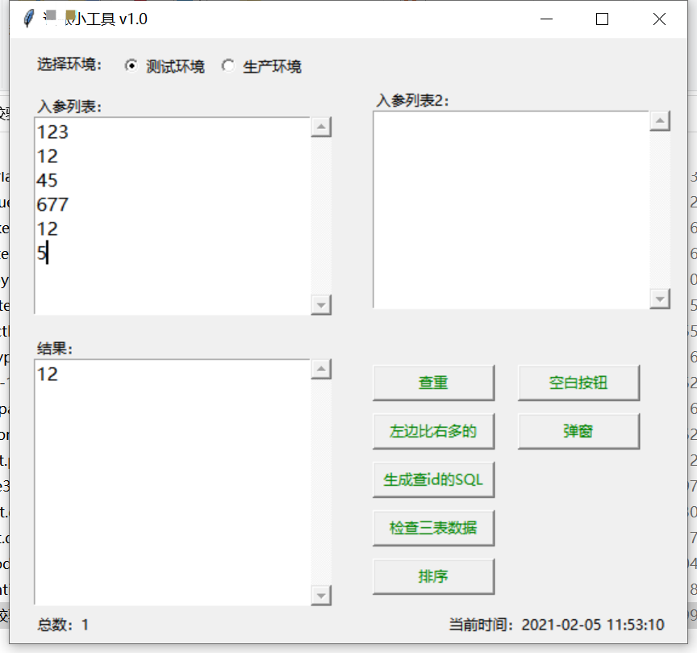Click the scroll-up arrow of 入参列表2
Screen dimensions: 697x653
point(662,119)
